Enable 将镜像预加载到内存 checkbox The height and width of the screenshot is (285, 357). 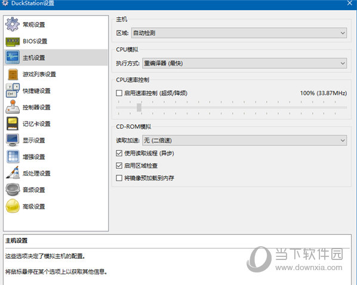pos(119,178)
